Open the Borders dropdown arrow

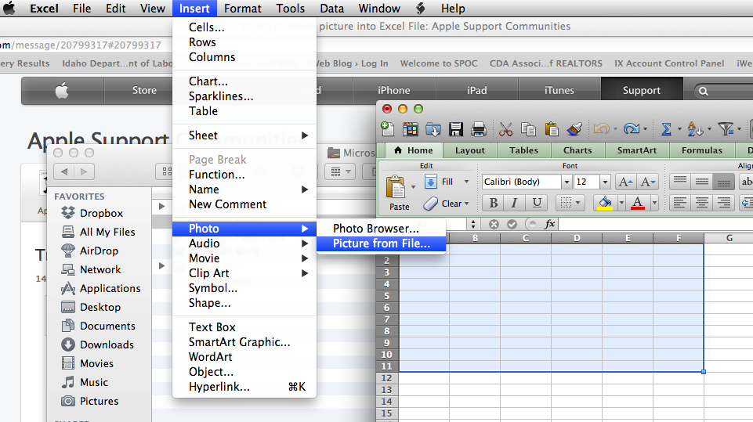click(577, 203)
